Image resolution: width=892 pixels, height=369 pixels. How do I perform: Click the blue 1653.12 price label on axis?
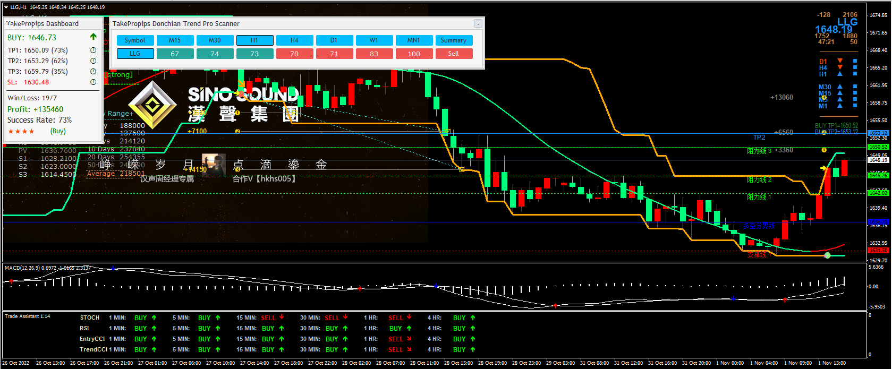coord(878,133)
